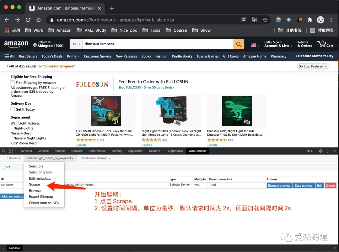Image resolution: width=339 pixels, height=252 pixels.
Task: Open the FULLOSUN four-dinosaur lamp thumbnail
Action: click(x=106, y=111)
